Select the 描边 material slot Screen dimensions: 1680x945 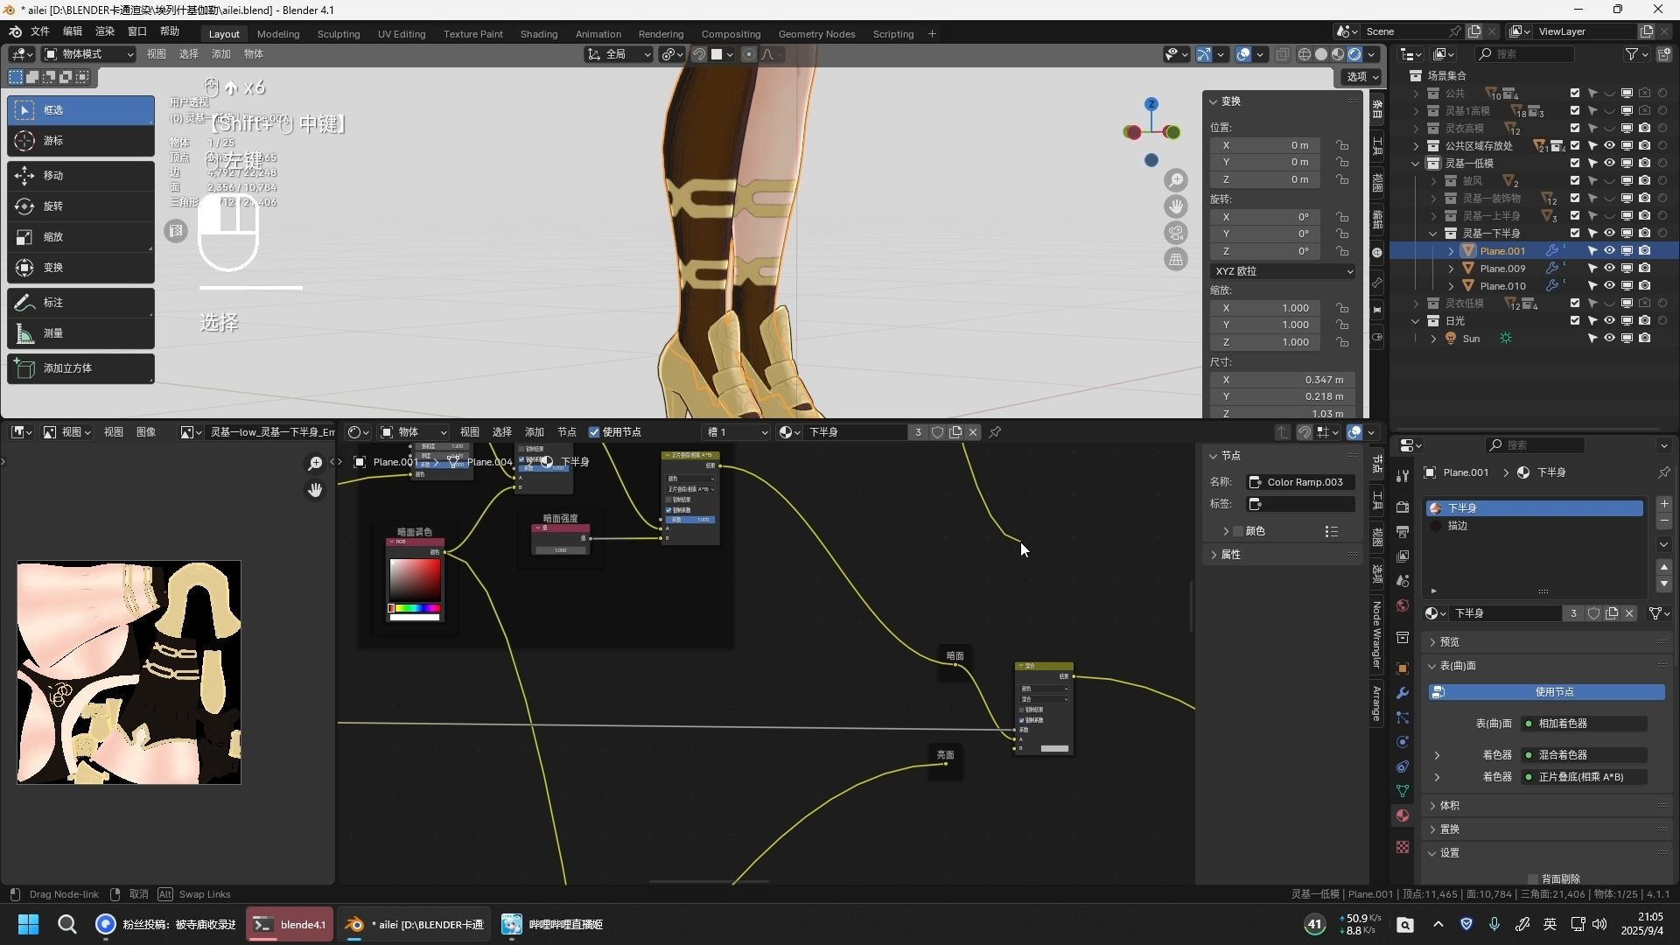[x=1535, y=526]
